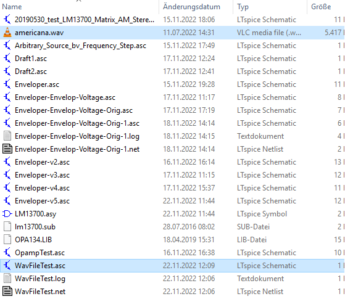Click the icon of Arbitrary_Source_bv_Frequency_Step.asc
This screenshot has width=345, height=299.
pyautogui.click(x=7, y=46)
